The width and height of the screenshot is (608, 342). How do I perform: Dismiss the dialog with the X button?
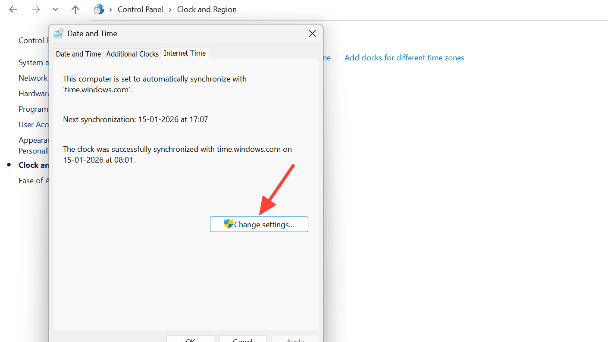click(312, 33)
